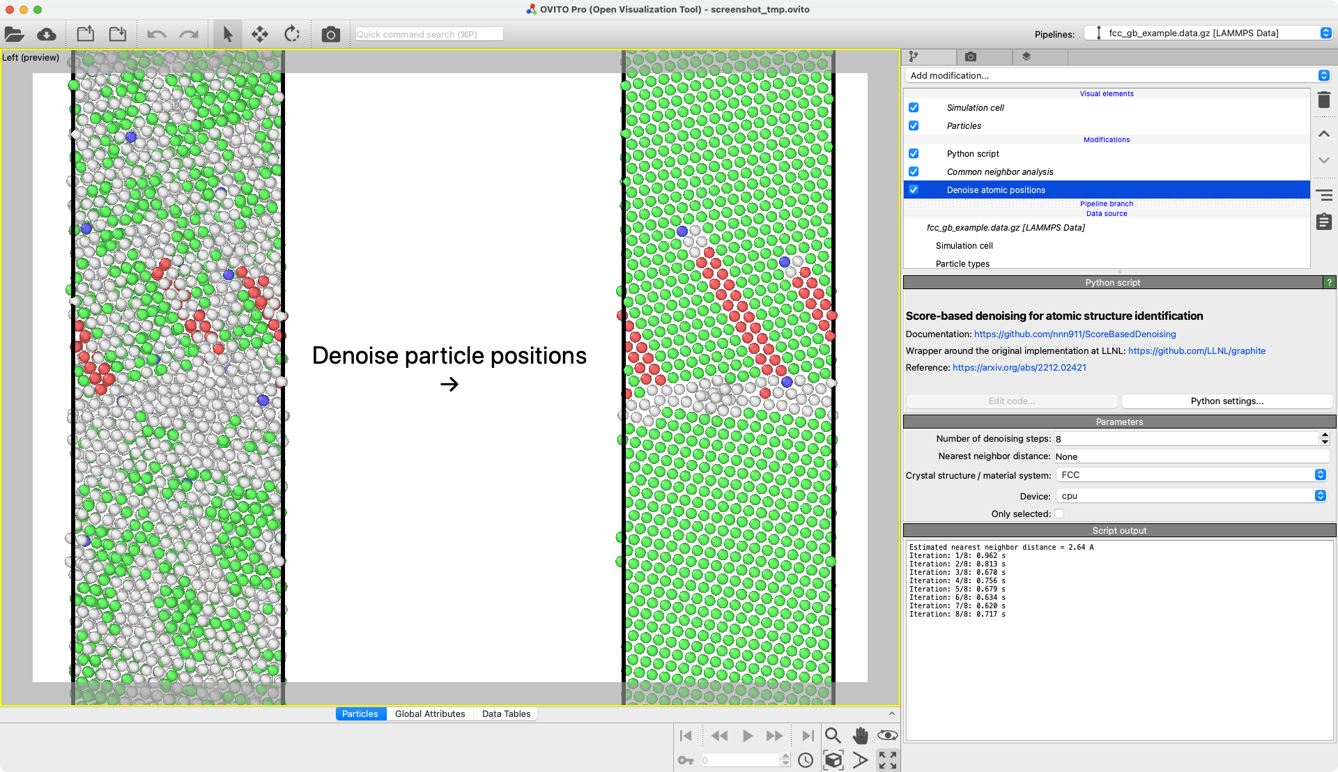Open the Device cpu dropdown
Image resolution: width=1338 pixels, height=772 pixels.
click(x=1191, y=496)
